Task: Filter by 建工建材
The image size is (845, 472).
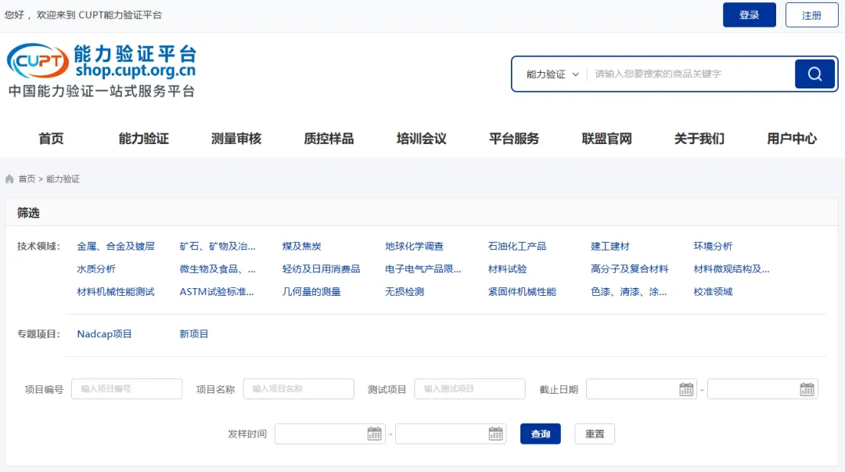Action: tap(610, 246)
